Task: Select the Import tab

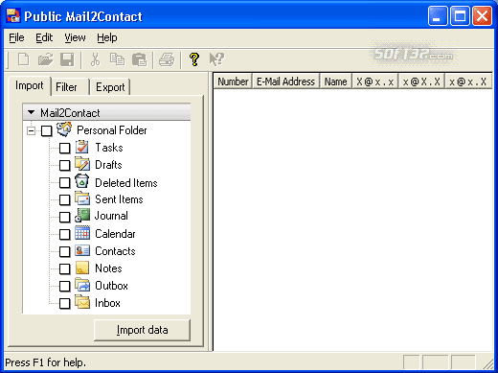Action: pos(30,85)
